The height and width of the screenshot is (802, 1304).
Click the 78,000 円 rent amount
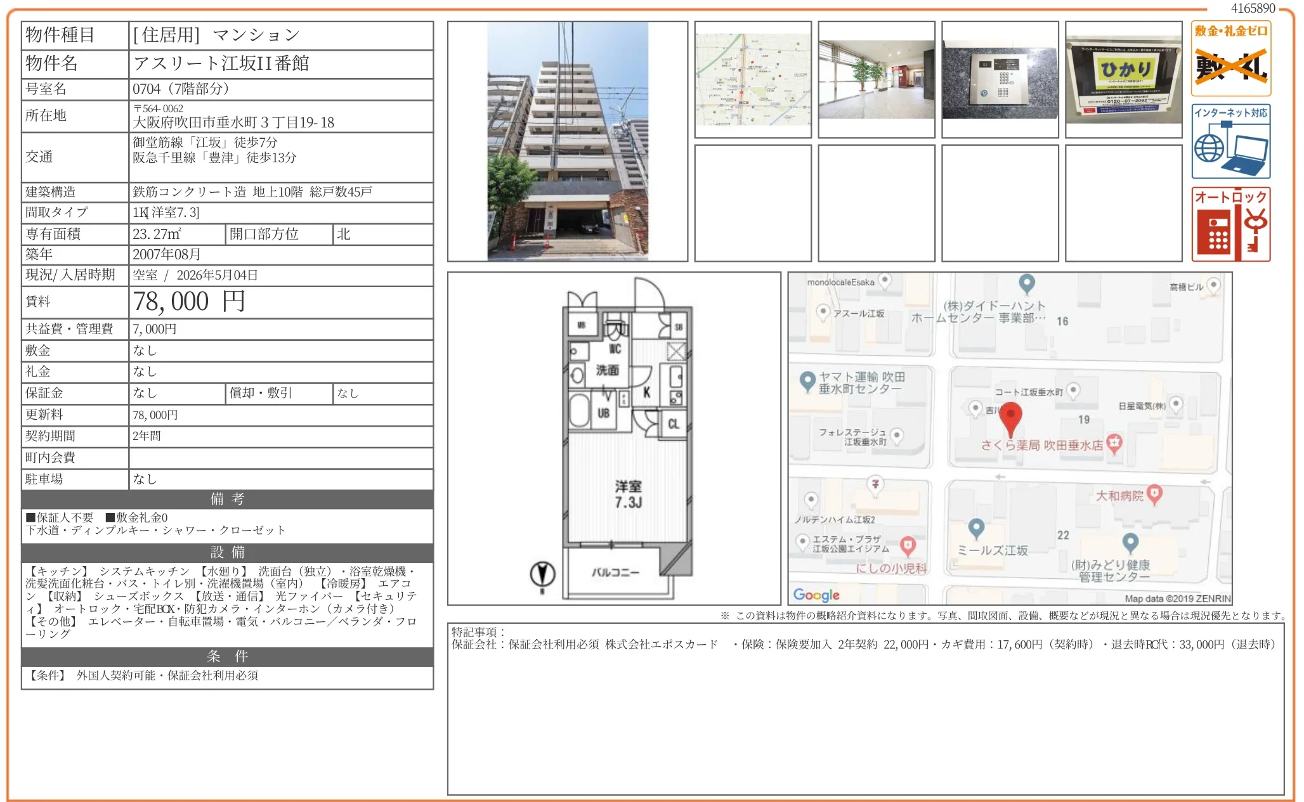pos(189,302)
